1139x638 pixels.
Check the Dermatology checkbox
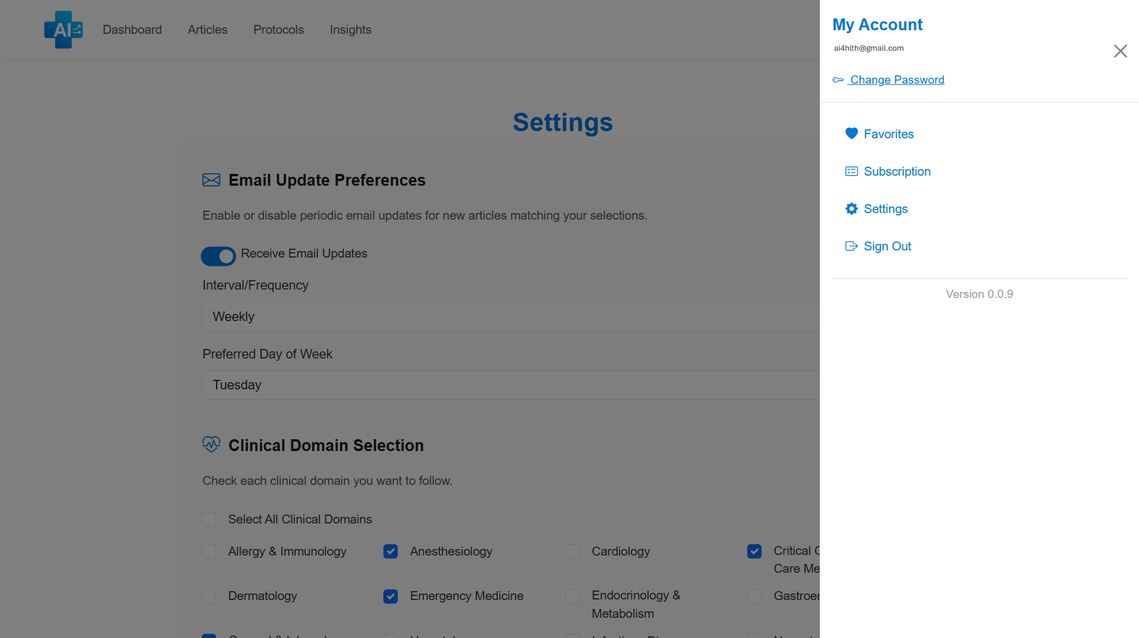click(x=209, y=596)
